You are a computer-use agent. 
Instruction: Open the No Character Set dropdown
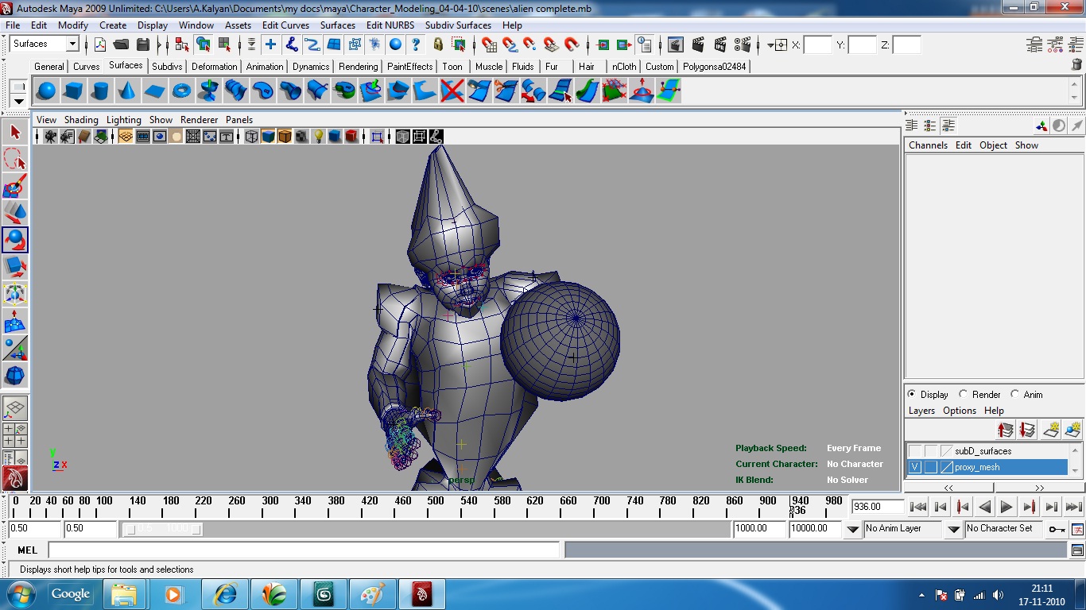pos(954,529)
